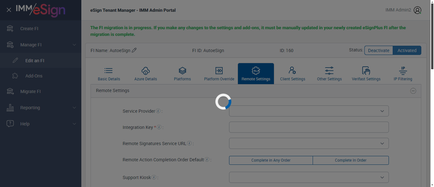
Task: Click the Client Settings person gear icon
Action: tap(293, 70)
